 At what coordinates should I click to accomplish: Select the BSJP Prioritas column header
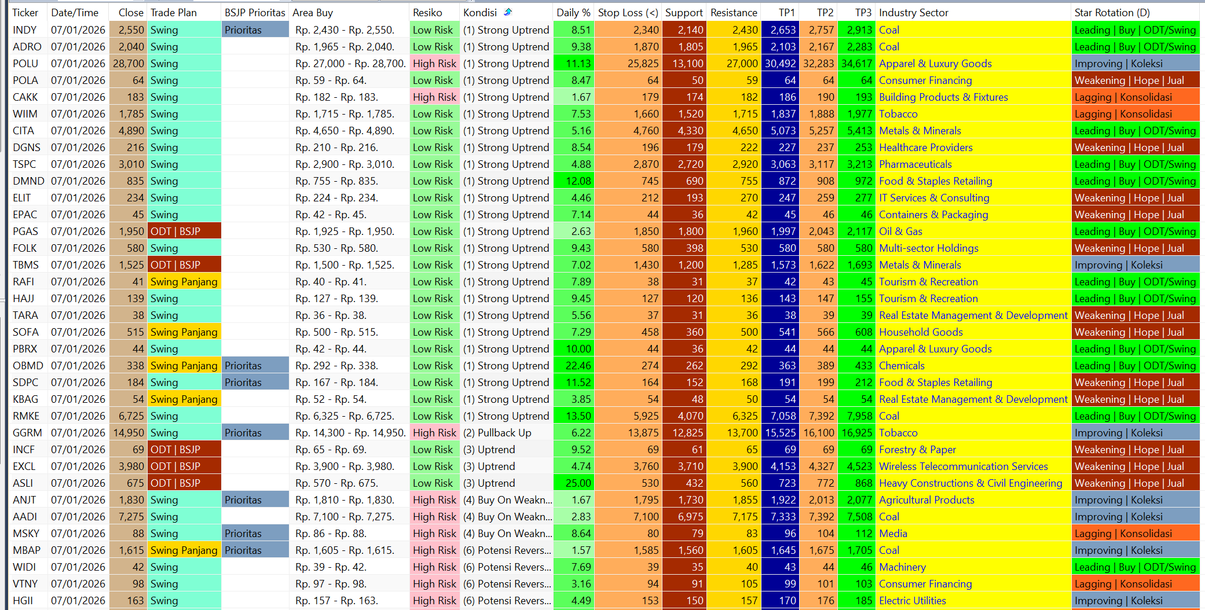[x=255, y=13]
